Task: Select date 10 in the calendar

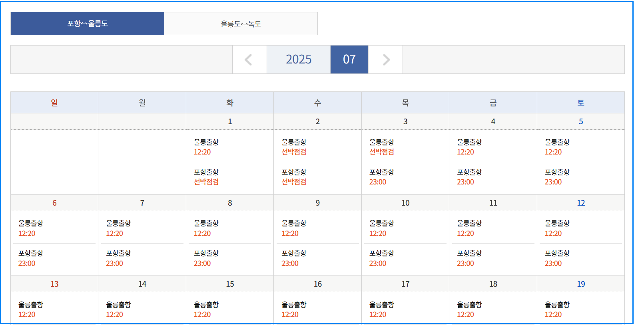Action: pos(405,203)
